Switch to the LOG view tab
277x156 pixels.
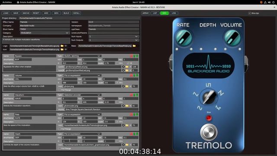tap(174, 13)
